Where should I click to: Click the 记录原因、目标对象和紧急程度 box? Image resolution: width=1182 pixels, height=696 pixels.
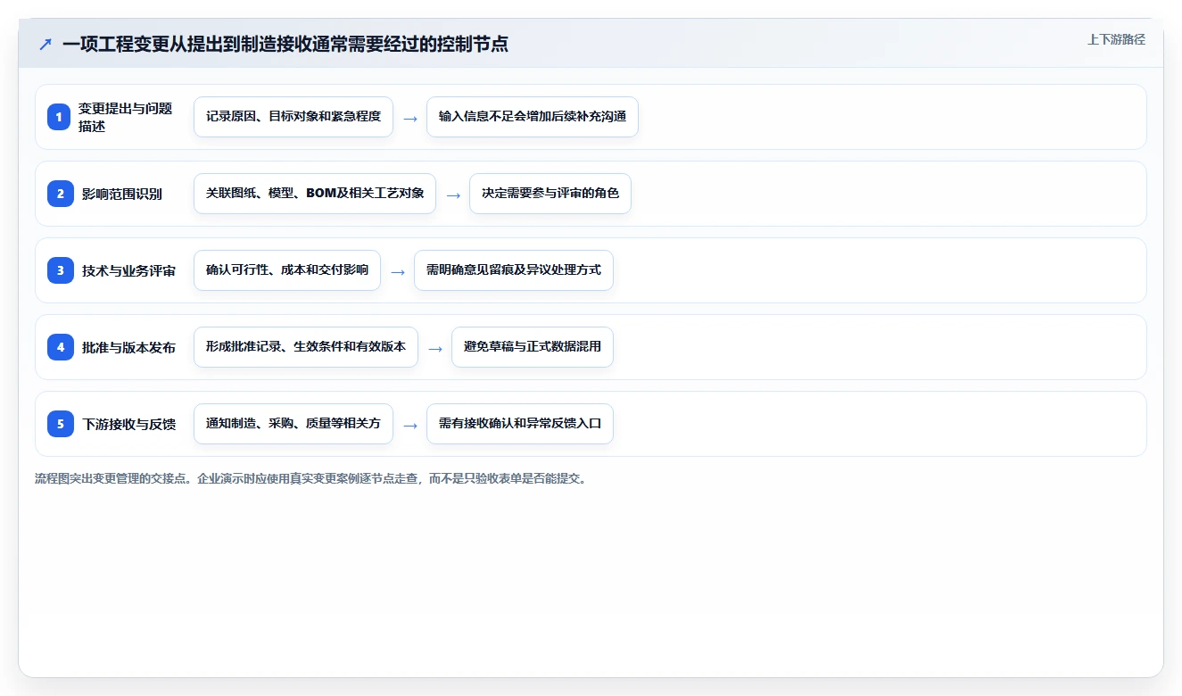click(293, 117)
